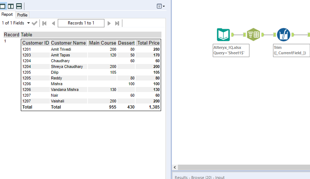Screen dimensions: 310x179
Task: Click the Results - Browse (20) - Input title
Action: click(199, 177)
